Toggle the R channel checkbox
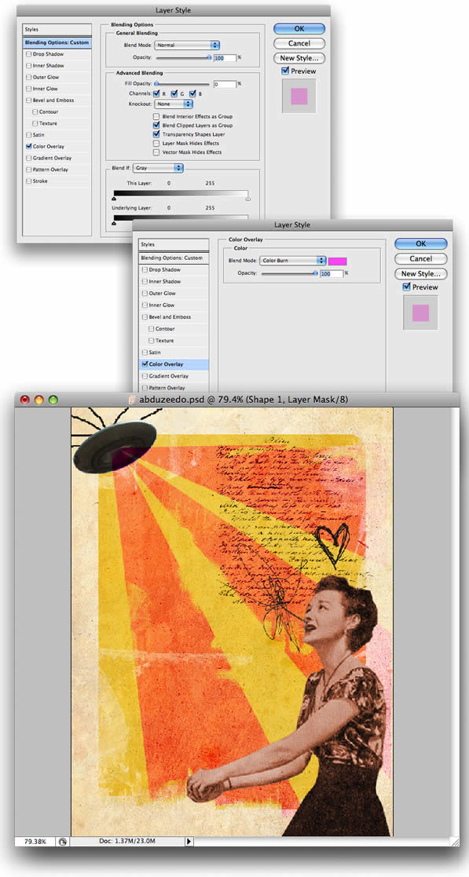 coord(156,93)
